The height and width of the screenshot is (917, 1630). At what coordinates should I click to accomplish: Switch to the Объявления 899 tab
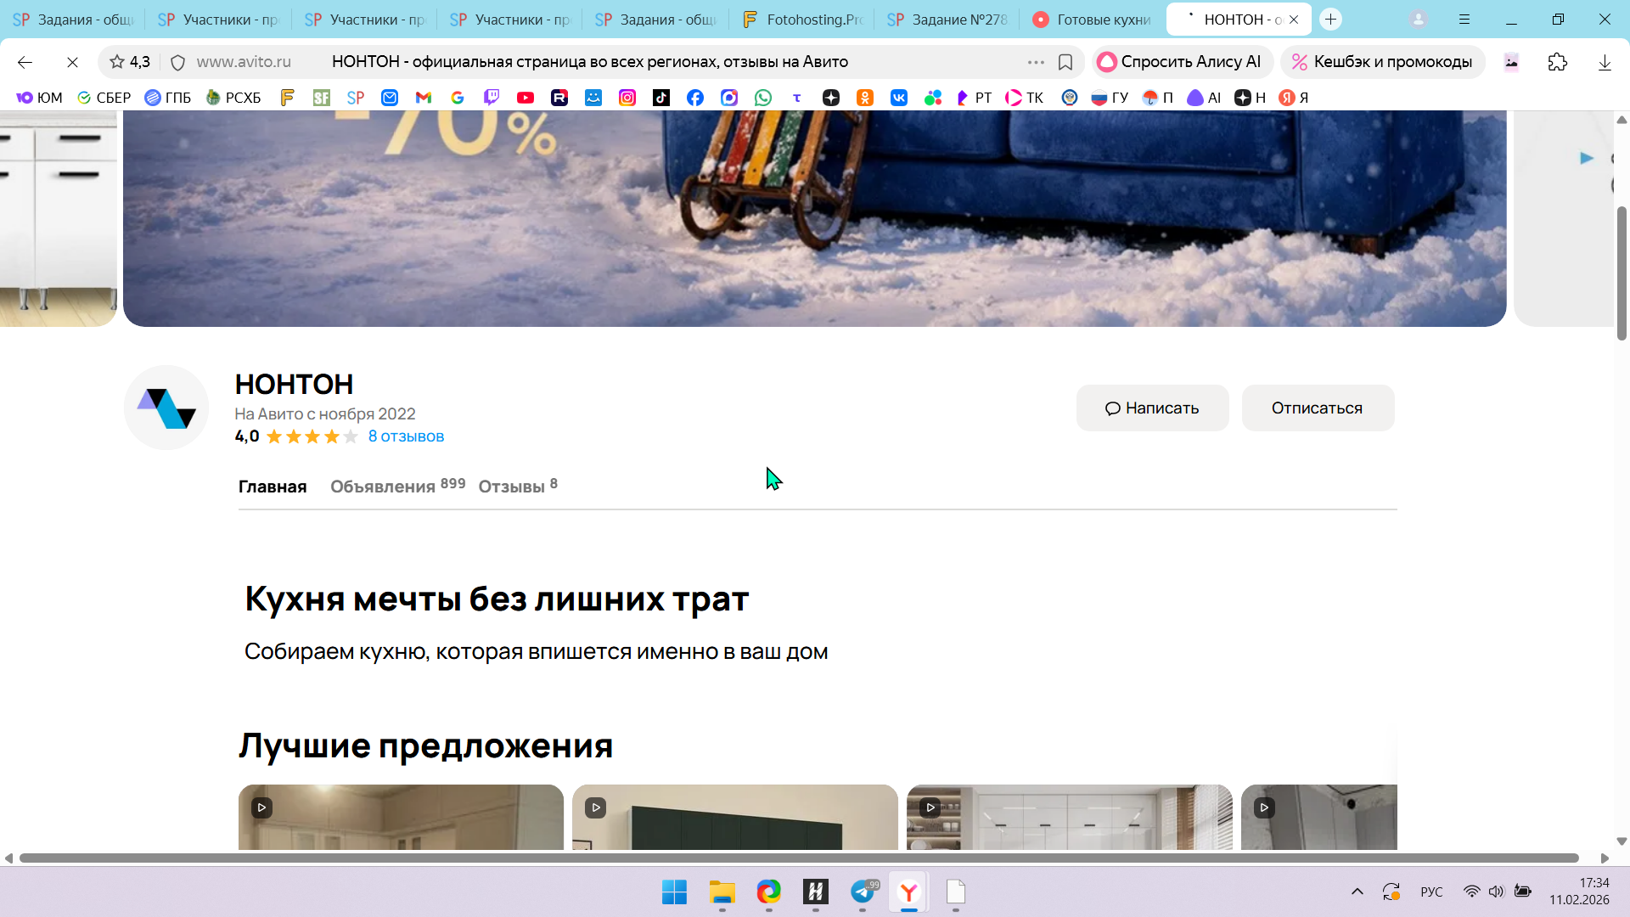tap(396, 487)
